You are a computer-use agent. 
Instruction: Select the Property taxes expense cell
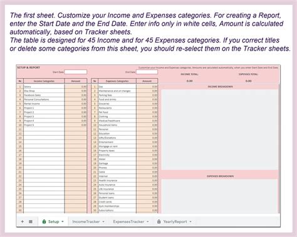coord(117,151)
